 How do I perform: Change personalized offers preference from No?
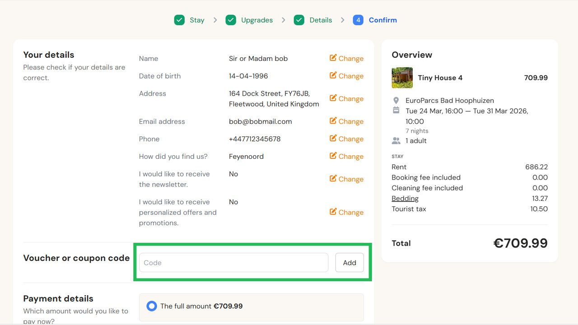click(x=346, y=212)
